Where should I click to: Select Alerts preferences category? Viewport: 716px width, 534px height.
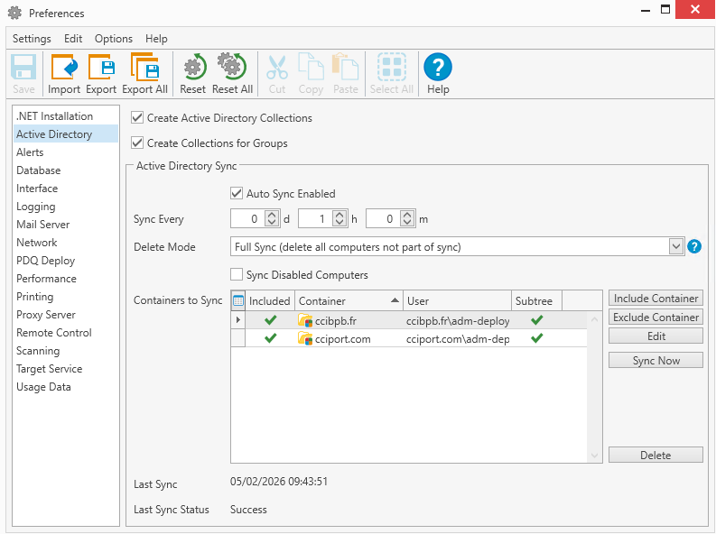[66, 152]
